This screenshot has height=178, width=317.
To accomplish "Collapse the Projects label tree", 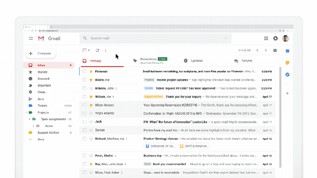I will coord(26,113).
